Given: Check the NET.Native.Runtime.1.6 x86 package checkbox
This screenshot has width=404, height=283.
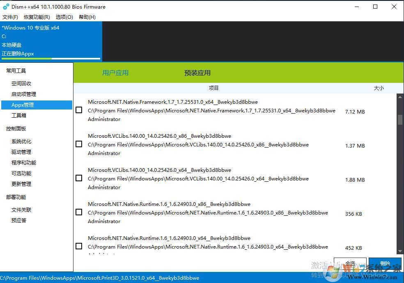Looking at the screenshot, I should [x=79, y=212].
